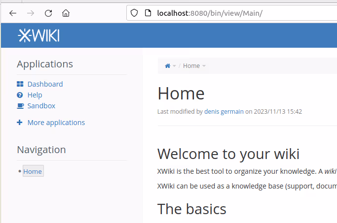The image size is (337, 223).
Task: Expand the dropdown caret after breadcrumb Home text
Action: (204, 66)
